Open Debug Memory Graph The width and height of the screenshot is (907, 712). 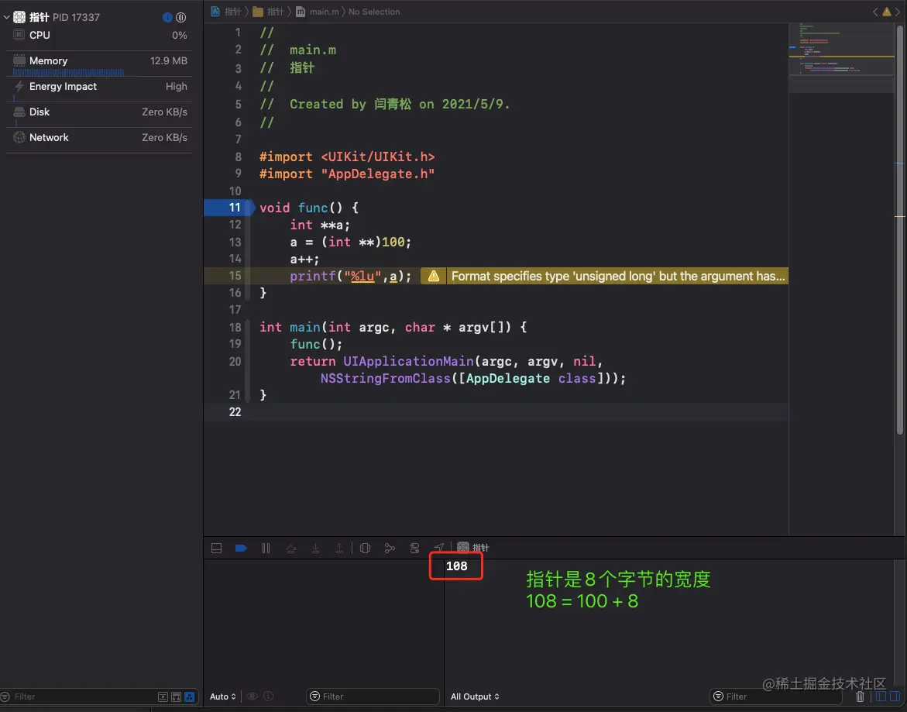pos(390,548)
